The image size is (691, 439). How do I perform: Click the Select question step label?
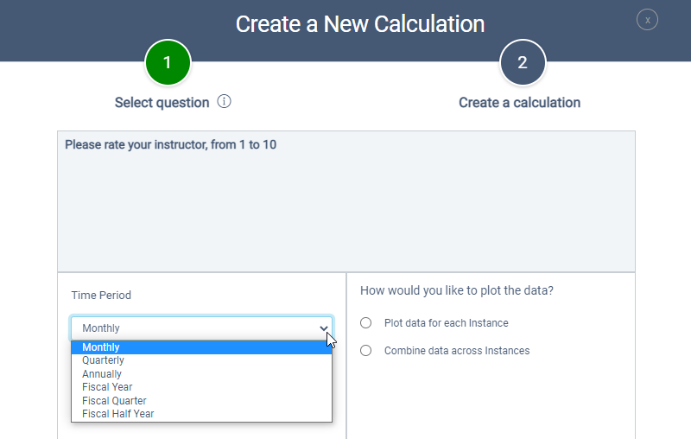[162, 103]
